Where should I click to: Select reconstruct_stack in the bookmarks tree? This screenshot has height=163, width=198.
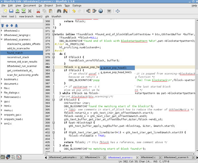click(18, 57)
